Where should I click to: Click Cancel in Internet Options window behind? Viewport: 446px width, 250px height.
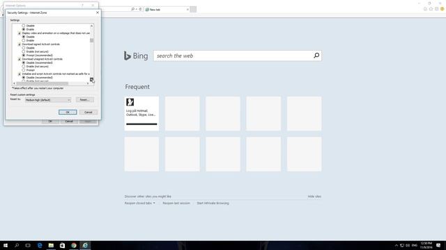pos(69,122)
